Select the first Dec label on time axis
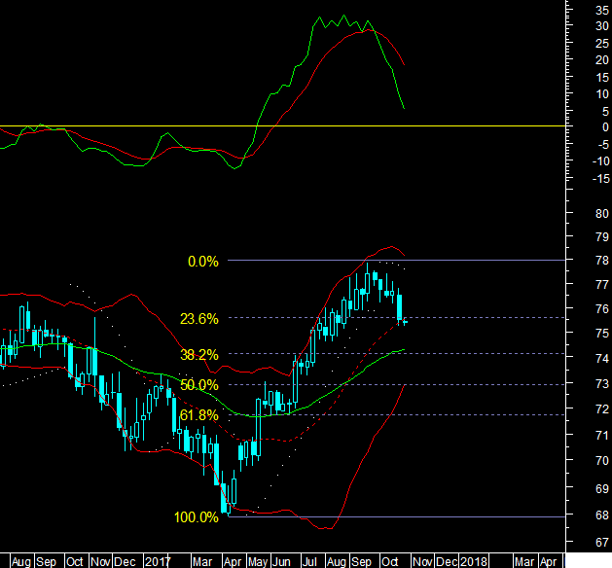Image resolution: width=612 pixels, height=568 pixels. pos(125,562)
